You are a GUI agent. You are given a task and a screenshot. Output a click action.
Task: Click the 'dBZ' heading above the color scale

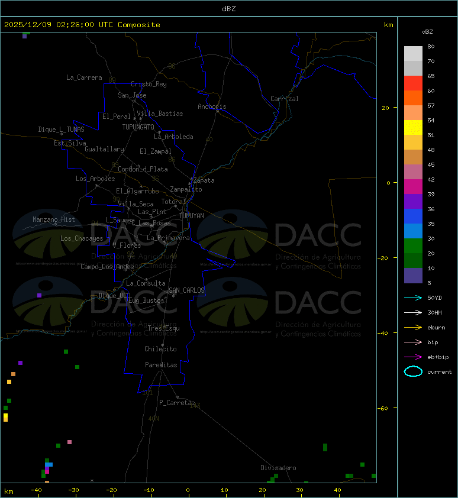pyautogui.click(x=427, y=32)
